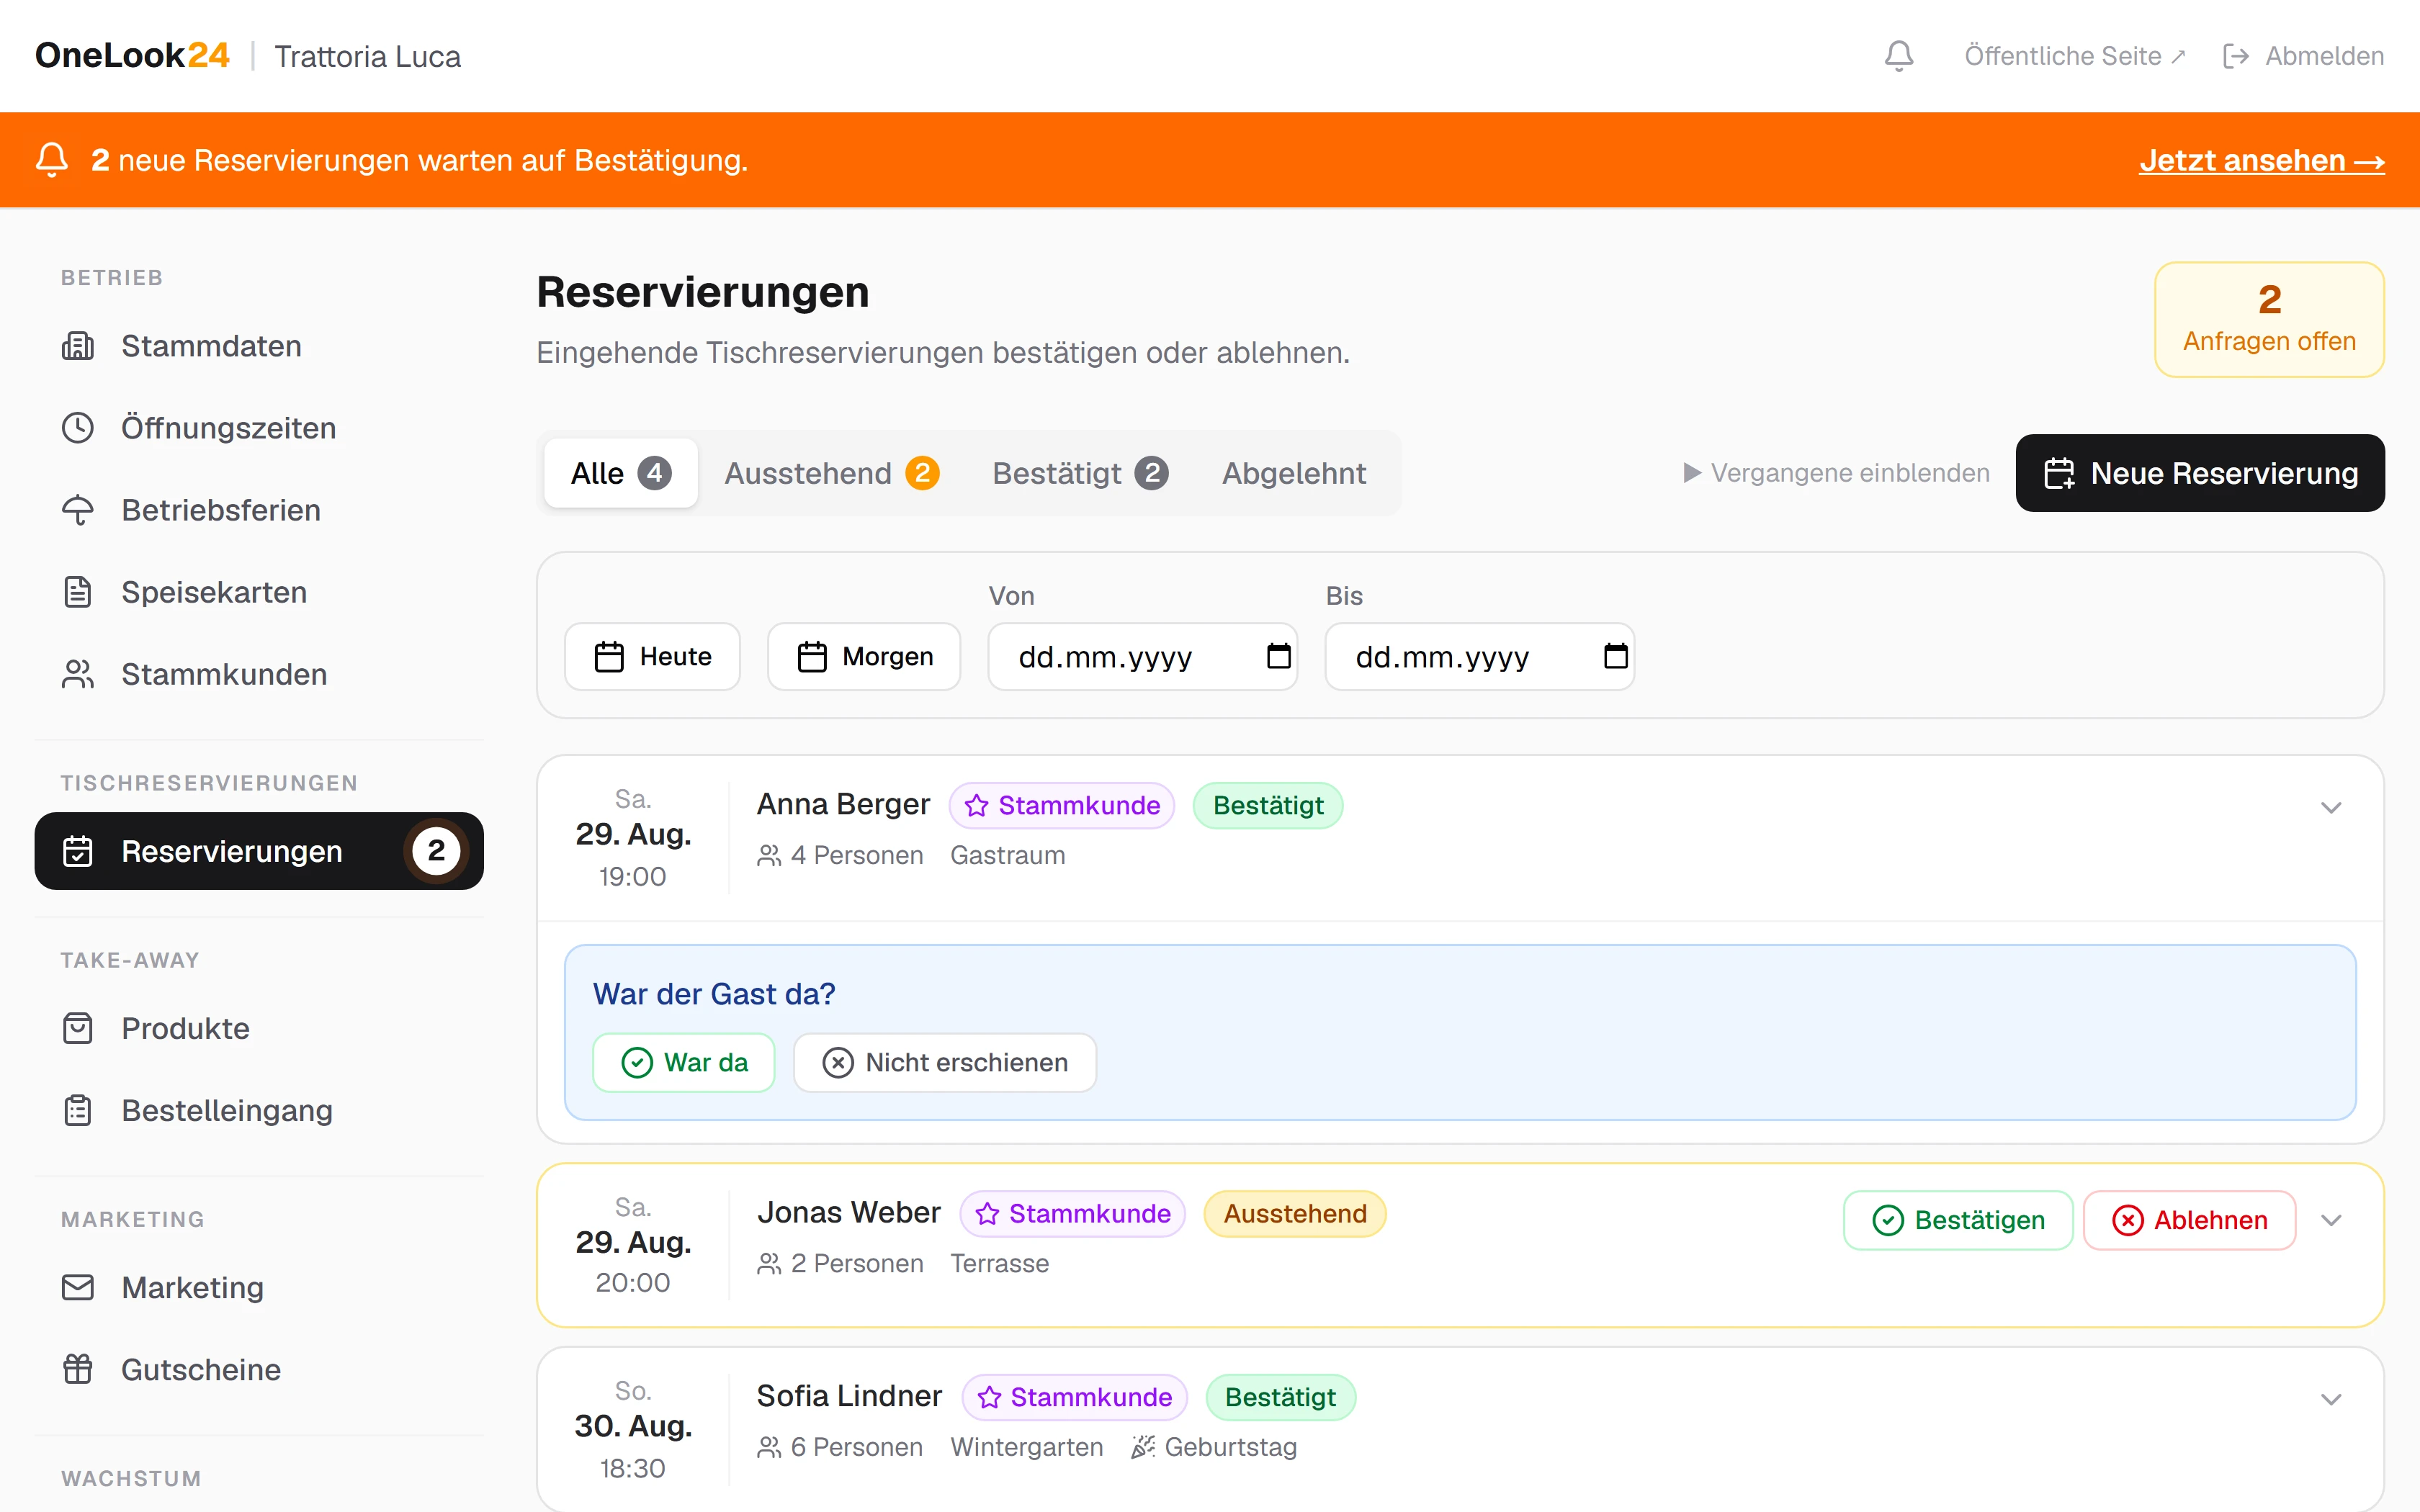
Task: Open the Von date picker calendar icon
Action: (x=1278, y=657)
